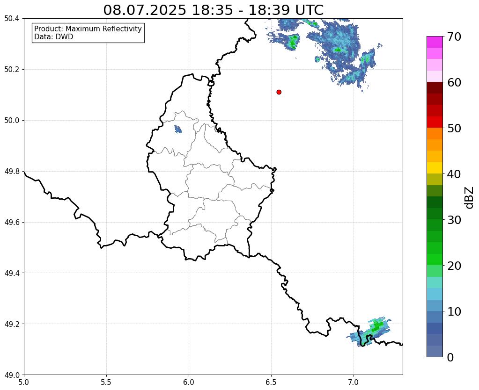
Task: Click the plot title with date and time
Action: pos(213,10)
